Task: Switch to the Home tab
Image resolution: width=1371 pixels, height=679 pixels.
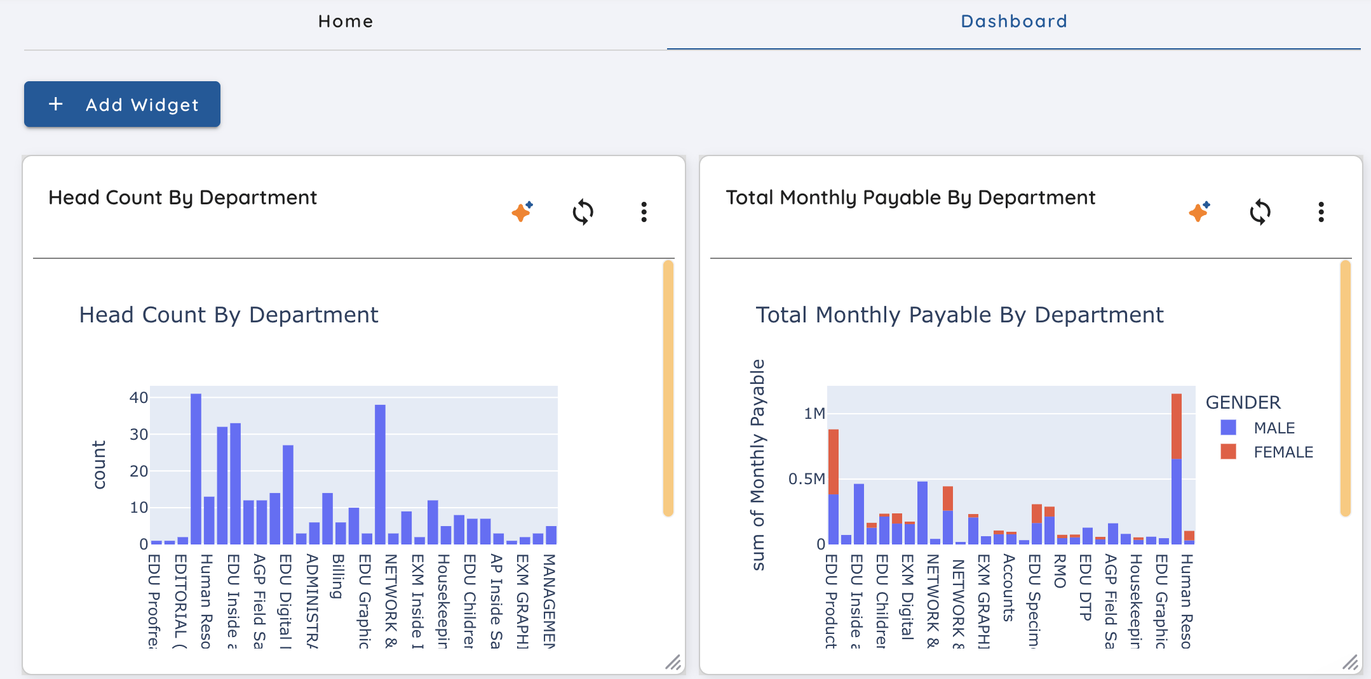Action: 345,22
